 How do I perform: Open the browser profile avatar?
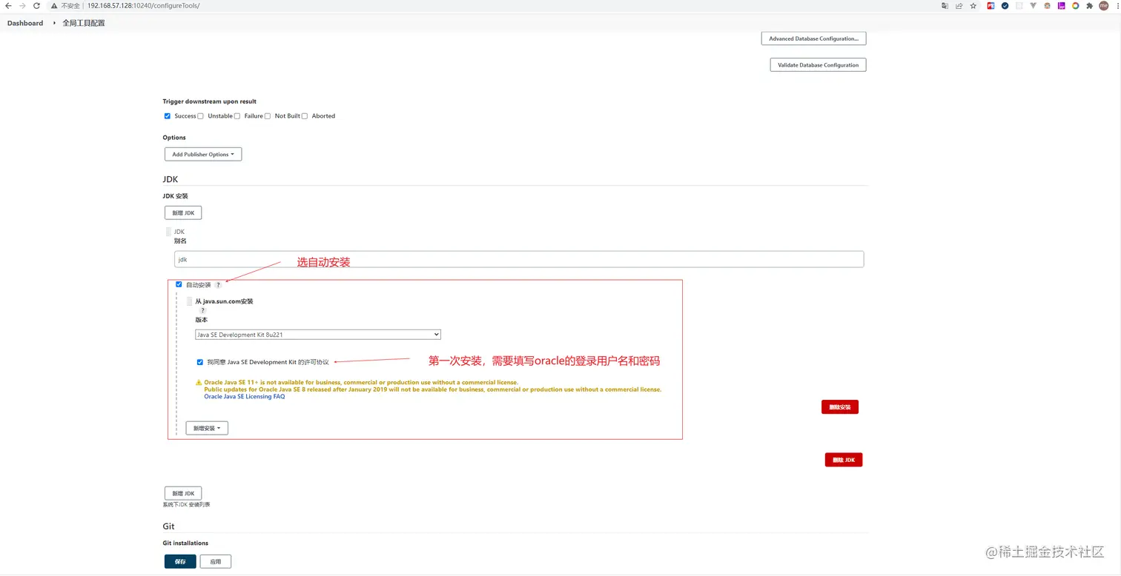click(1103, 5)
